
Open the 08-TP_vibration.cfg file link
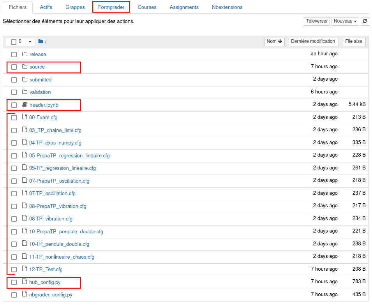coord(51,219)
